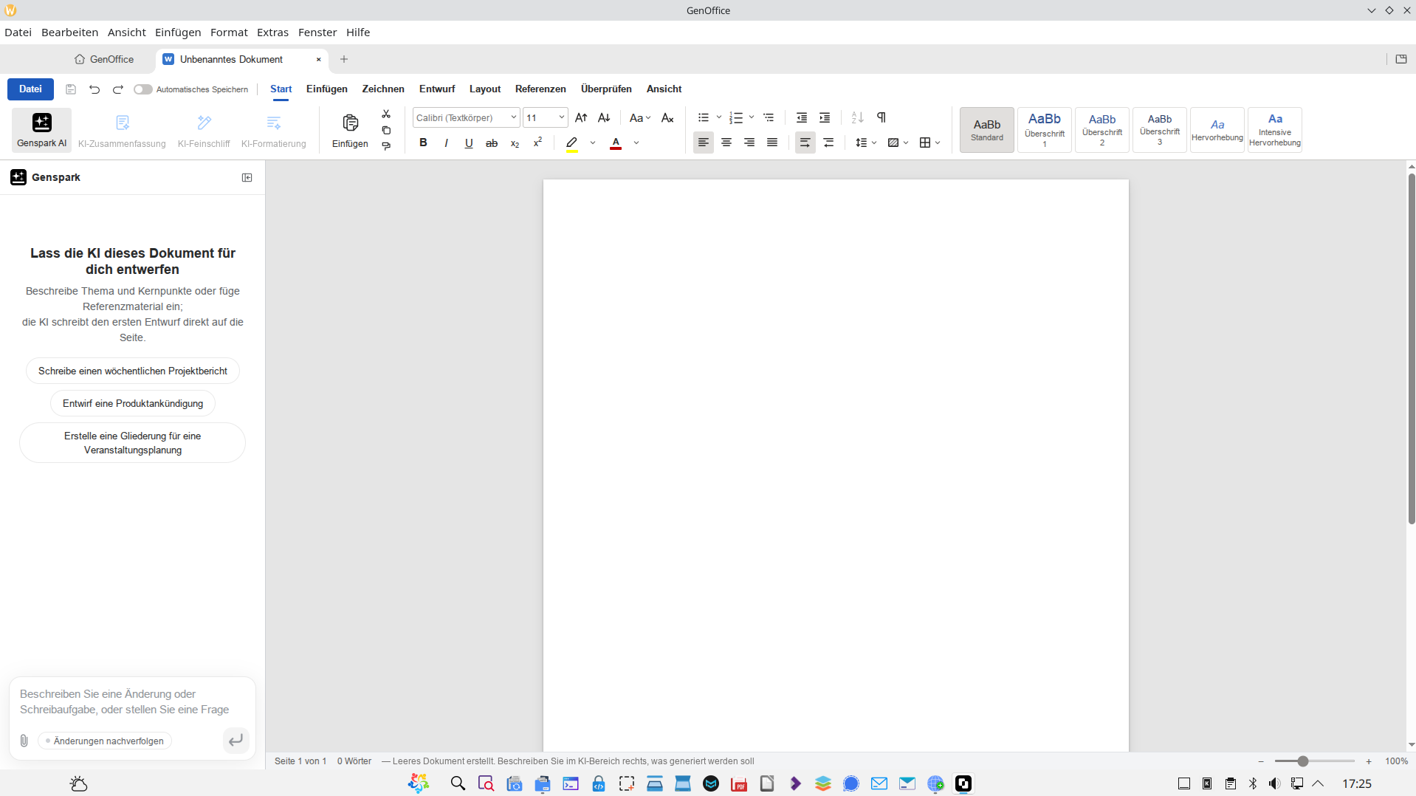Click the blue Datei button

(x=30, y=89)
